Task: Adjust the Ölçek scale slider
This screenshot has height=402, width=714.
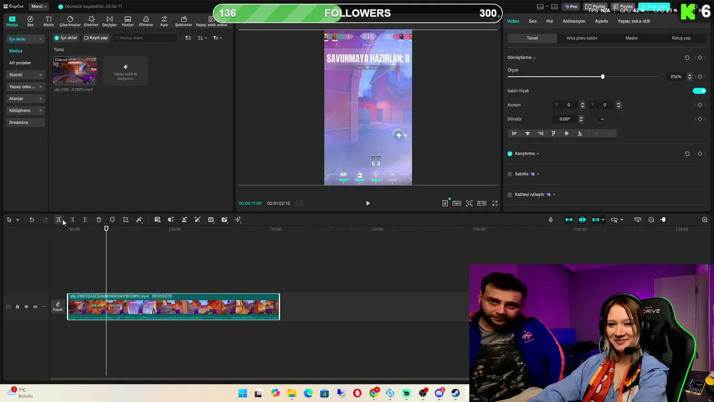Action: click(x=602, y=76)
